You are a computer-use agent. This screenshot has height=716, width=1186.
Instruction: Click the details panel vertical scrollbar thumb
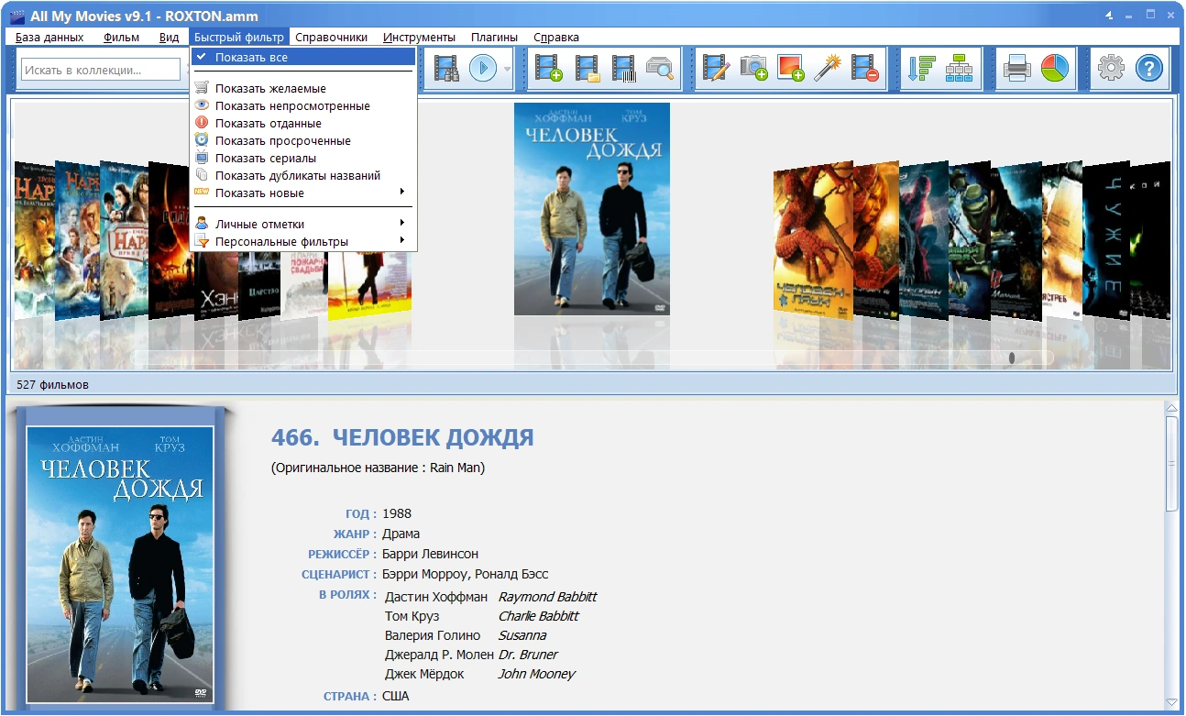click(x=1171, y=463)
